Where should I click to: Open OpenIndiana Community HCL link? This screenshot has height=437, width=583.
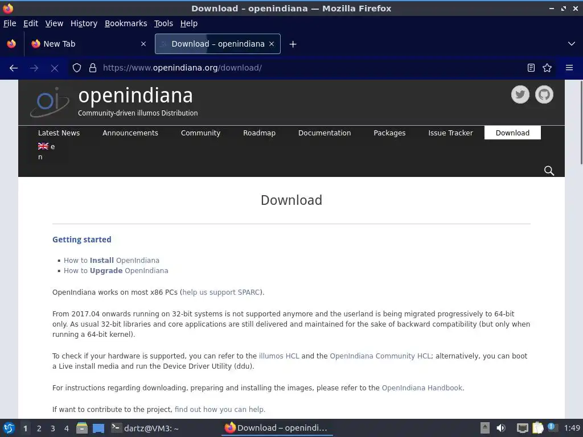click(380, 356)
